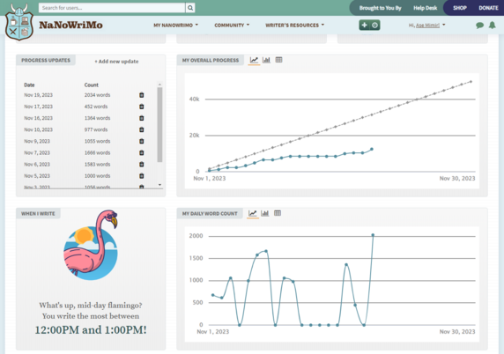Click Add new update link

(x=116, y=62)
